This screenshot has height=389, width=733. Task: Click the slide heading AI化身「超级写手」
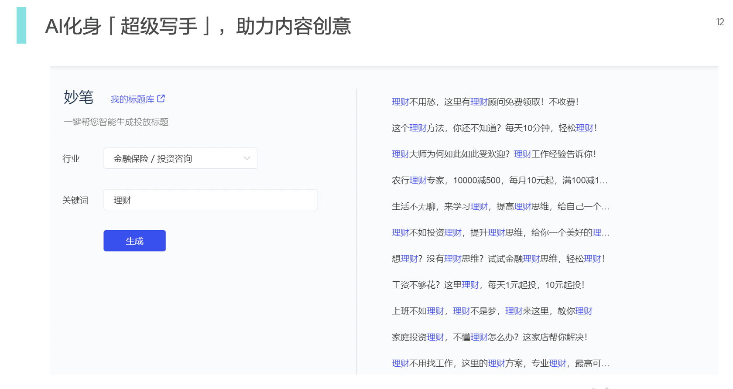[198, 26]
